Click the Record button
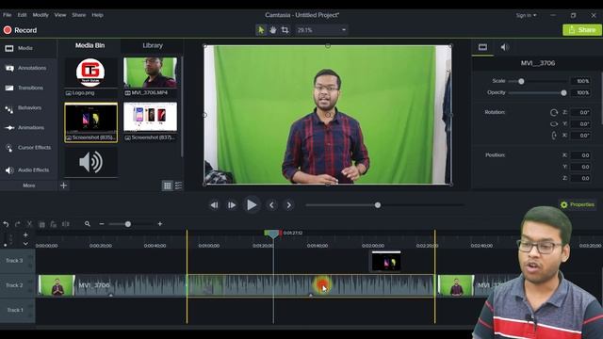The height and width of the screenshot is (339, 603). [20, 30]
